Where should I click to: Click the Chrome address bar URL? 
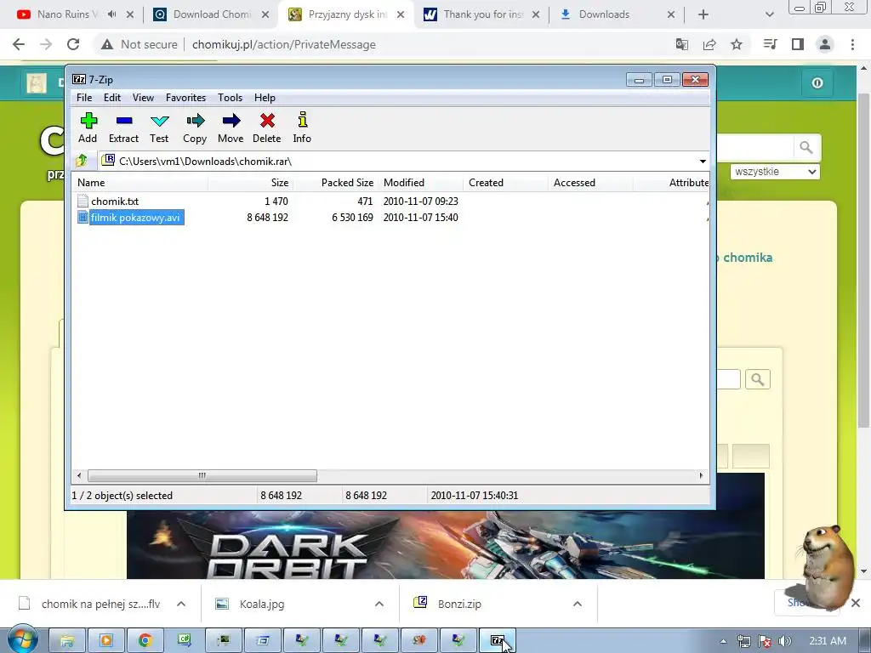284,44
